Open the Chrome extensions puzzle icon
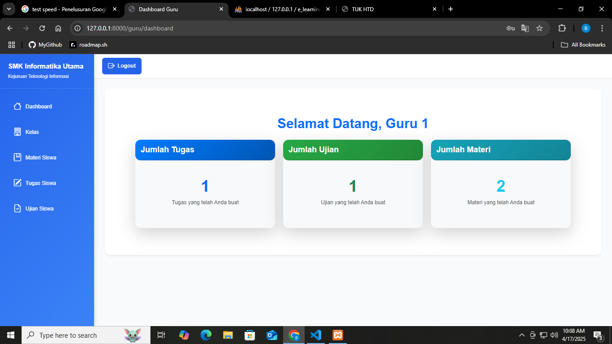Screen dimensions: 612x344 point(562,28)
